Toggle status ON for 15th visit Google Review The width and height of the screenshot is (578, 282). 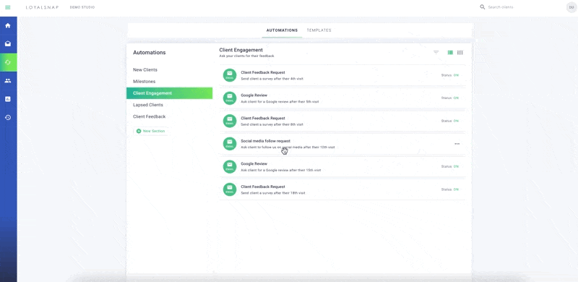click(x=456, y=166)
